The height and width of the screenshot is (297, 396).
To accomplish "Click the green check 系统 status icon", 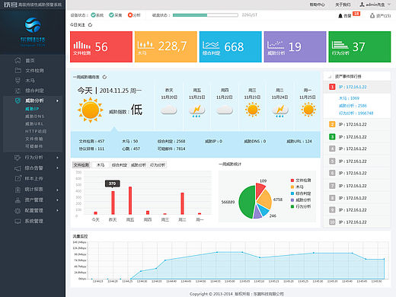I will click(93, 15).
